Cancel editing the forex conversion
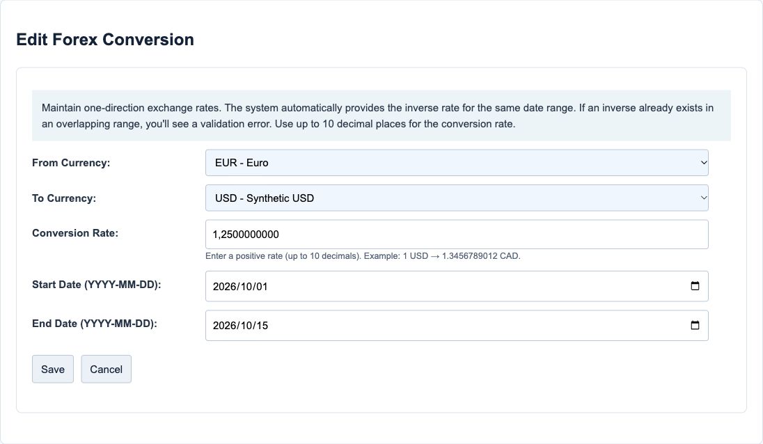The width and height of the screenshot is (763, 444). click(x=106, y=369)
